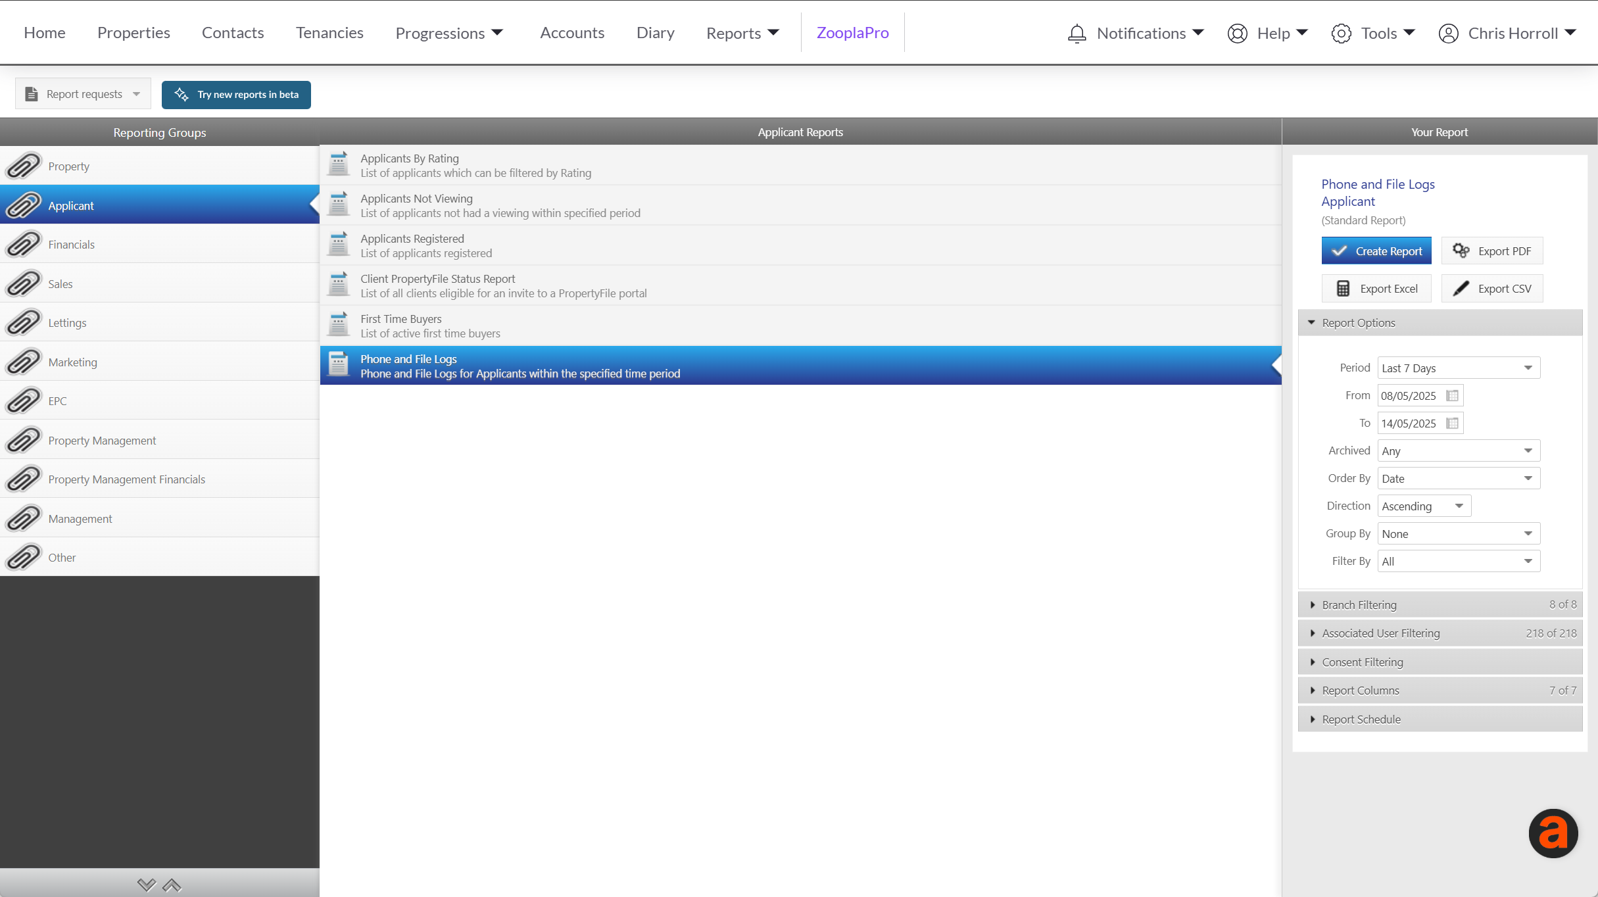Click the Tools gear icon

click(x=1341, y=33)
